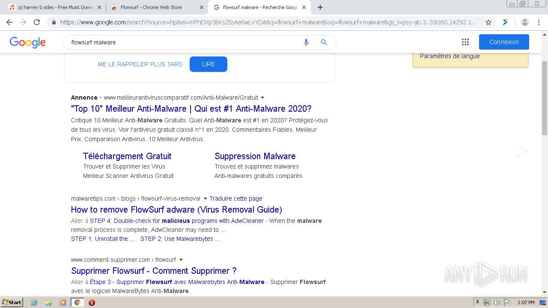
Task: Open the Windows Start menu
Action: pos(12,302)
